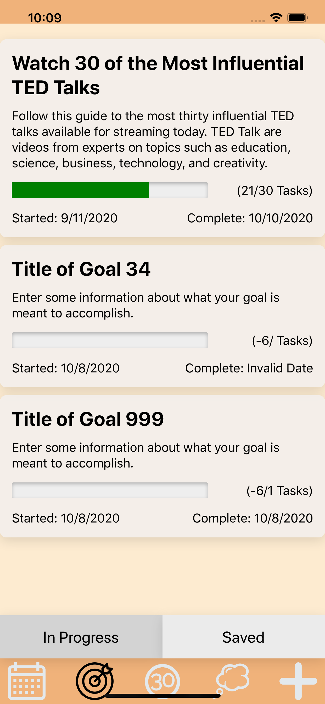Tap the -6/1 Tasks counter
The image size is (325, 704).
pyautogui.click(x=279, y=491)
